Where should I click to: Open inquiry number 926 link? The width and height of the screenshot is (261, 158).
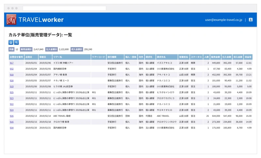pyautogui.click(x=12, y=116)
